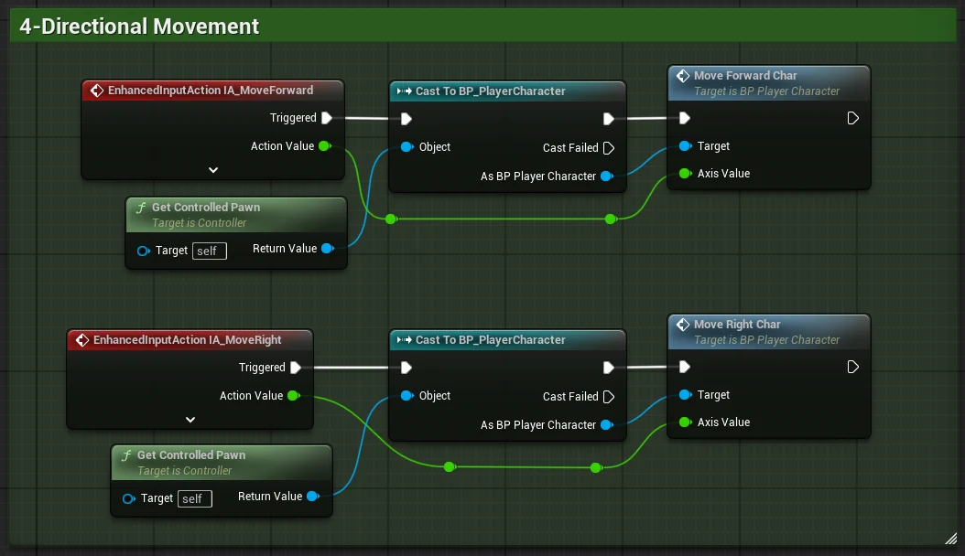Click Triggered exec pin on IA_MoveForward
Viewport: 965px width, 556px height.
click(x=327, y=118)
